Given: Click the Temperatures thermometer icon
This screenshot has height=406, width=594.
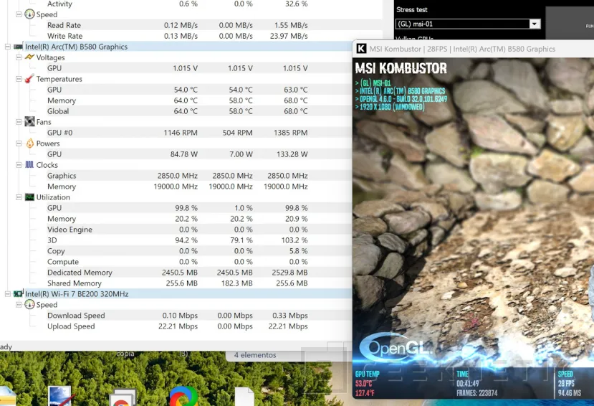Looking at the screenshot, I should [29, 79].
